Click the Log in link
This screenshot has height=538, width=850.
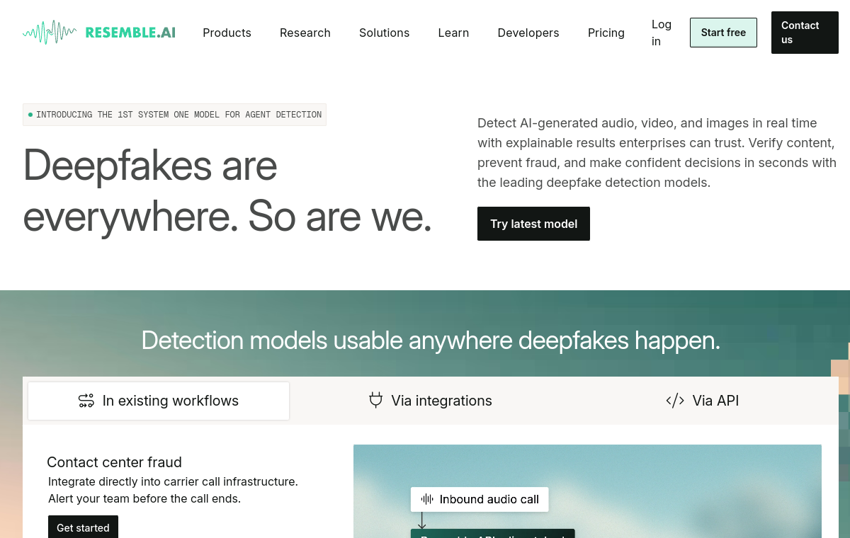(x=662, y=33)
